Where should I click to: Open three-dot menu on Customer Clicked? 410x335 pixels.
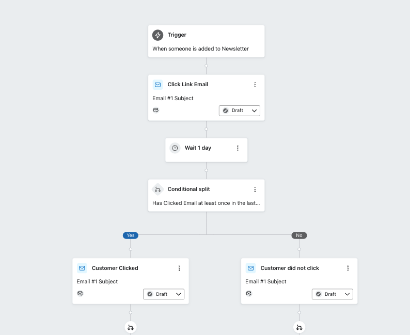pos(179,268)
